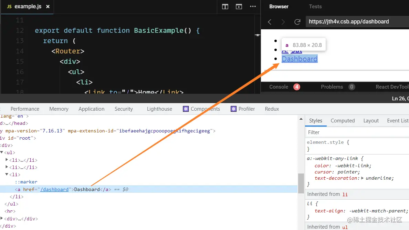Image resolution: width=409 pixels, height=230 pixels.
Task: Click the Ln 26 cursor position status
Action: (400, 99)
